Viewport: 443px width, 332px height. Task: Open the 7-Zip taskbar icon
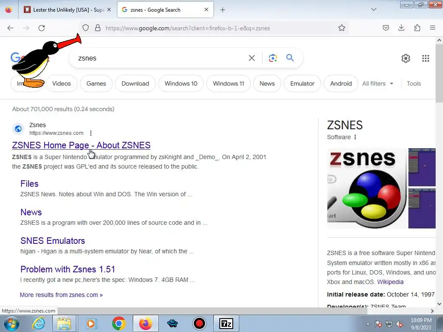226,323
